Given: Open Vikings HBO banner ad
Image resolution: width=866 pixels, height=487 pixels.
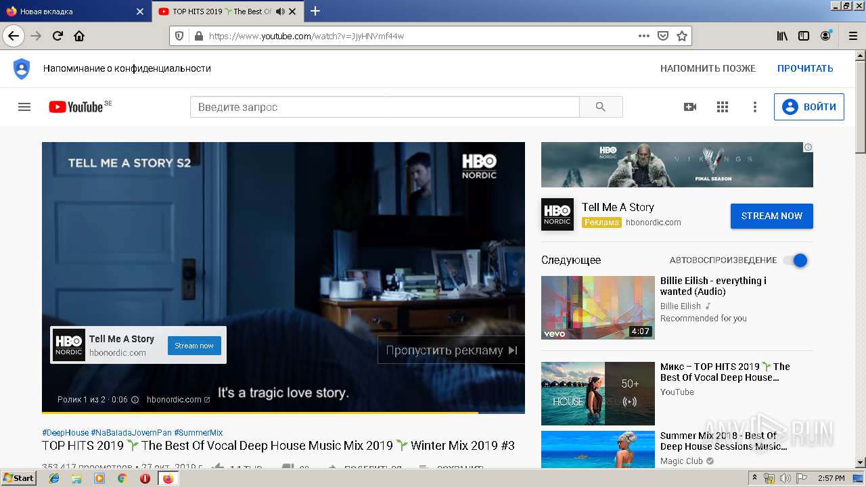Looking at the screenshot, I should click(677, 164).
